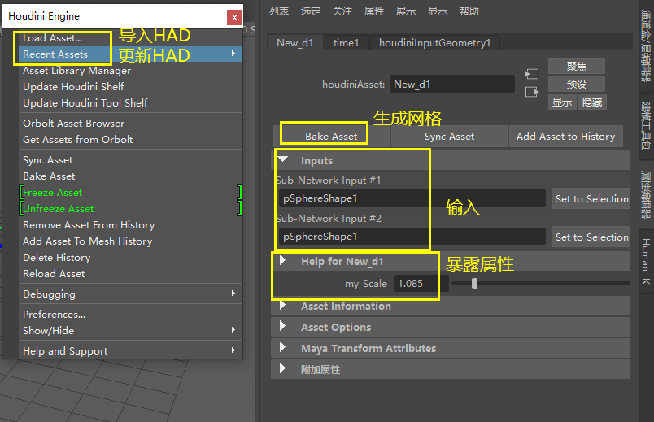This screenshot has height=422, width=654.
Task: Expand the Asset Options section
Action: [283, 327]
